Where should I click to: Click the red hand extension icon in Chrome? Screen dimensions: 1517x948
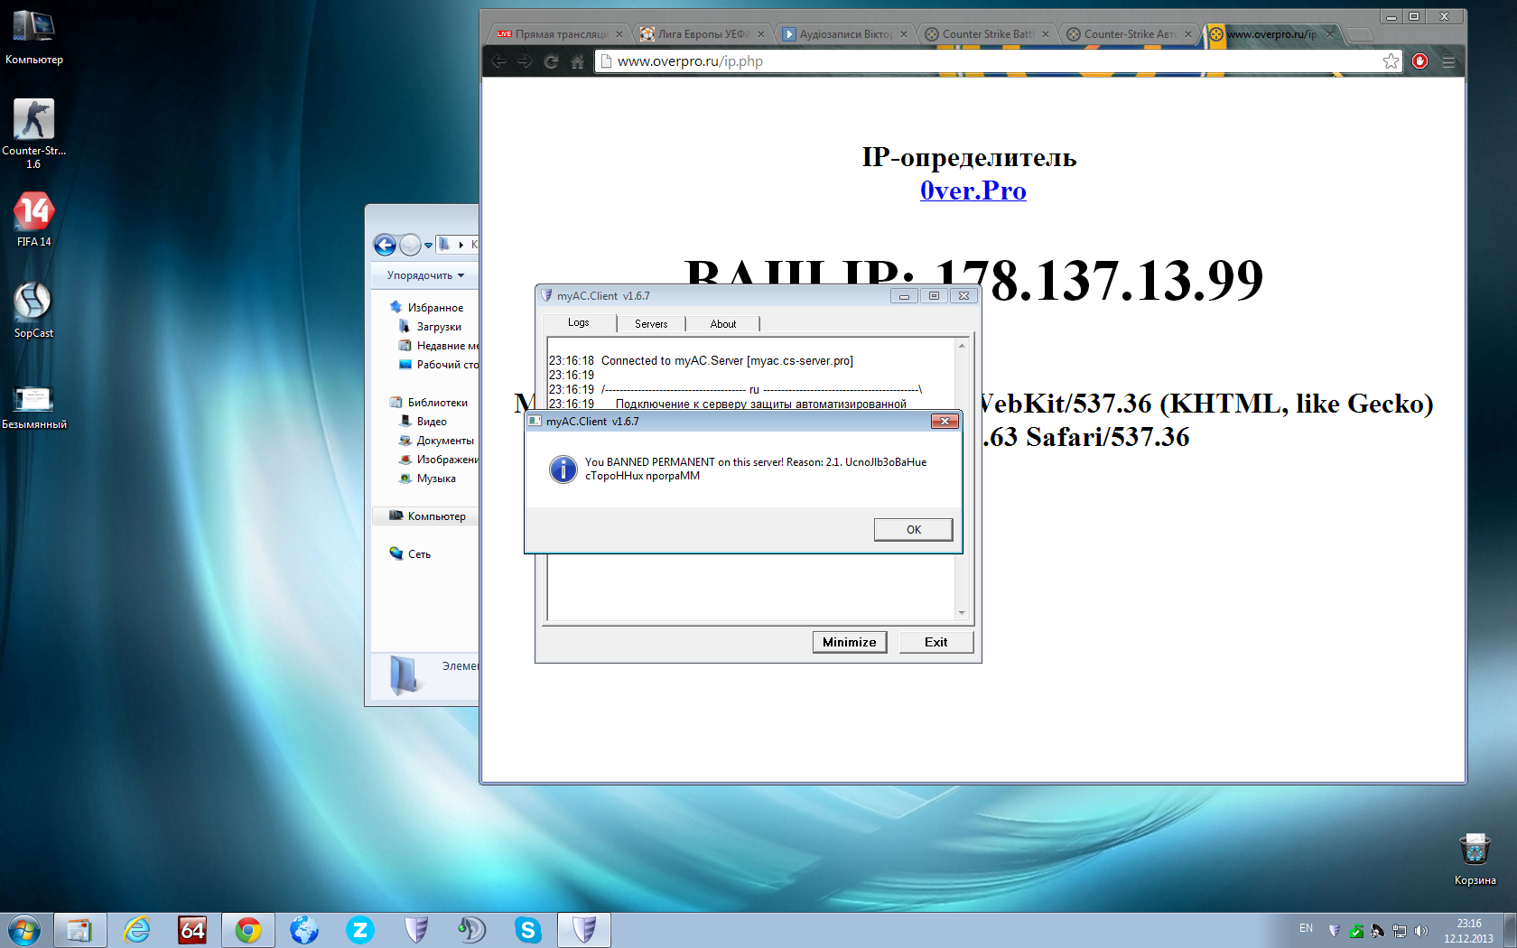pyautogui.click(x=1420, y=61)
